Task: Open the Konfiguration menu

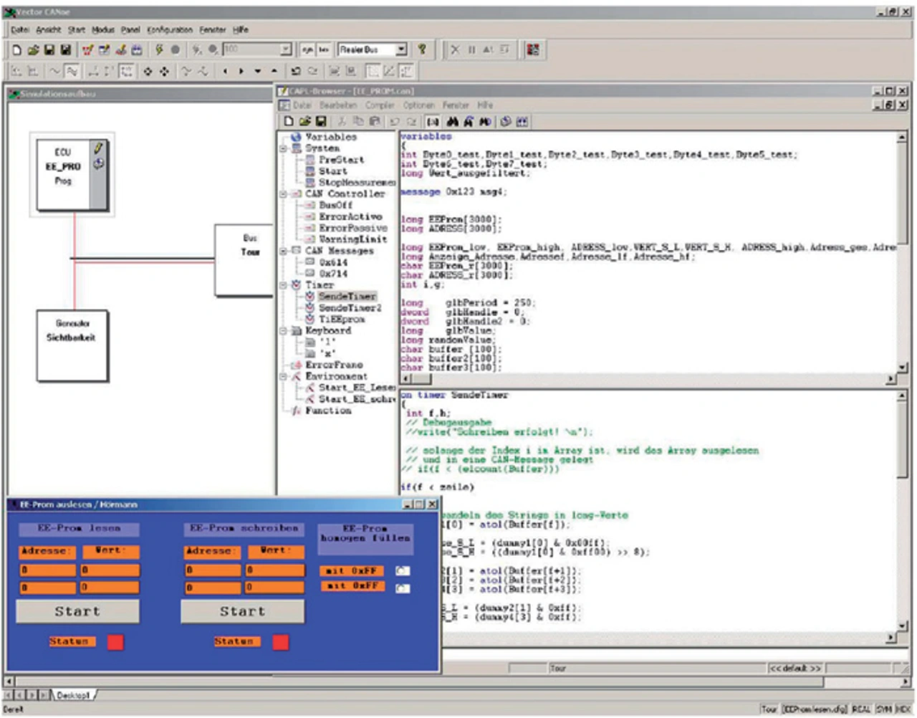Action: [x=170, y=30]
